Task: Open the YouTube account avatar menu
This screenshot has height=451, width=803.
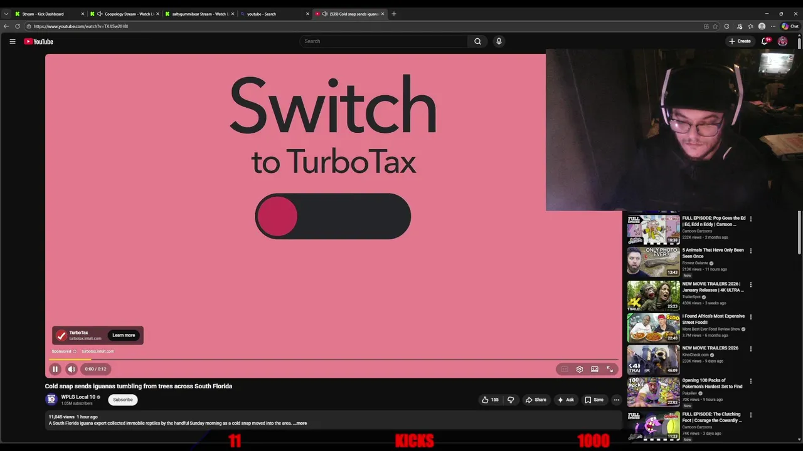Action: tap(782, 41)
